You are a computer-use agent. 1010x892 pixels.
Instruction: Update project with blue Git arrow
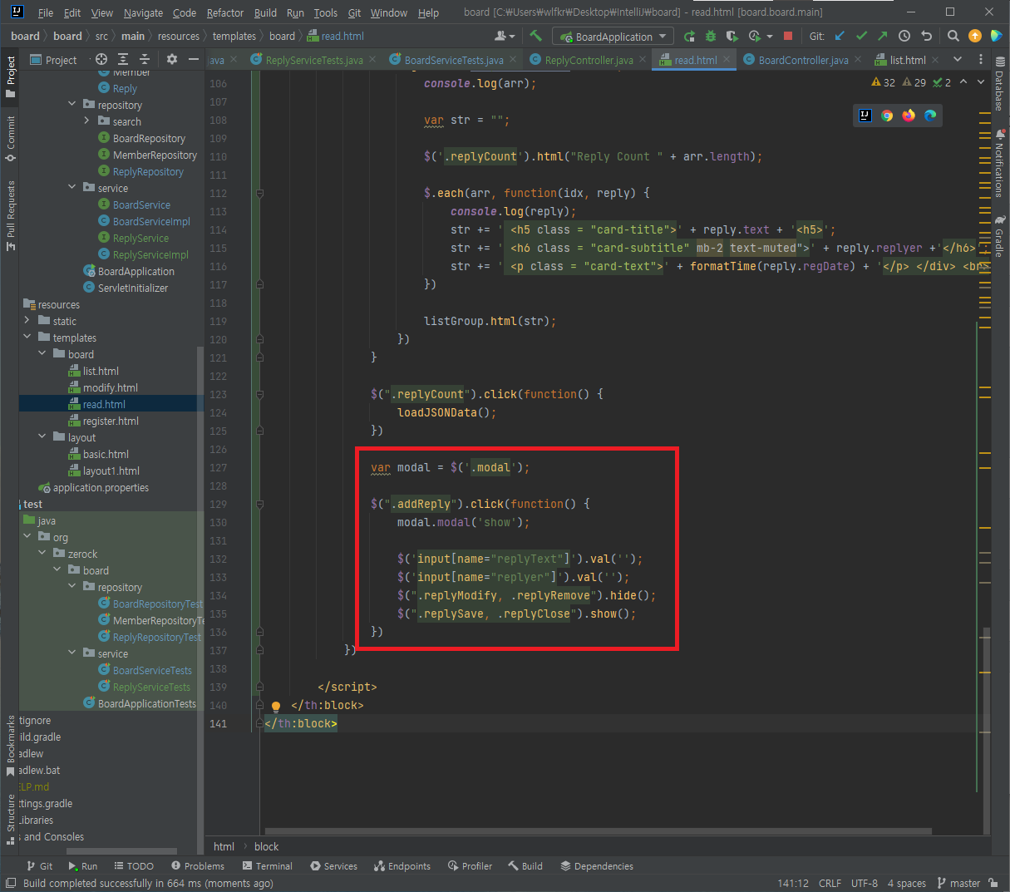[840, 36]
